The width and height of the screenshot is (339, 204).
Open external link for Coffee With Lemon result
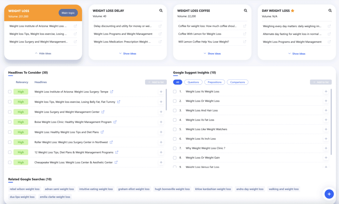(245, 34)
